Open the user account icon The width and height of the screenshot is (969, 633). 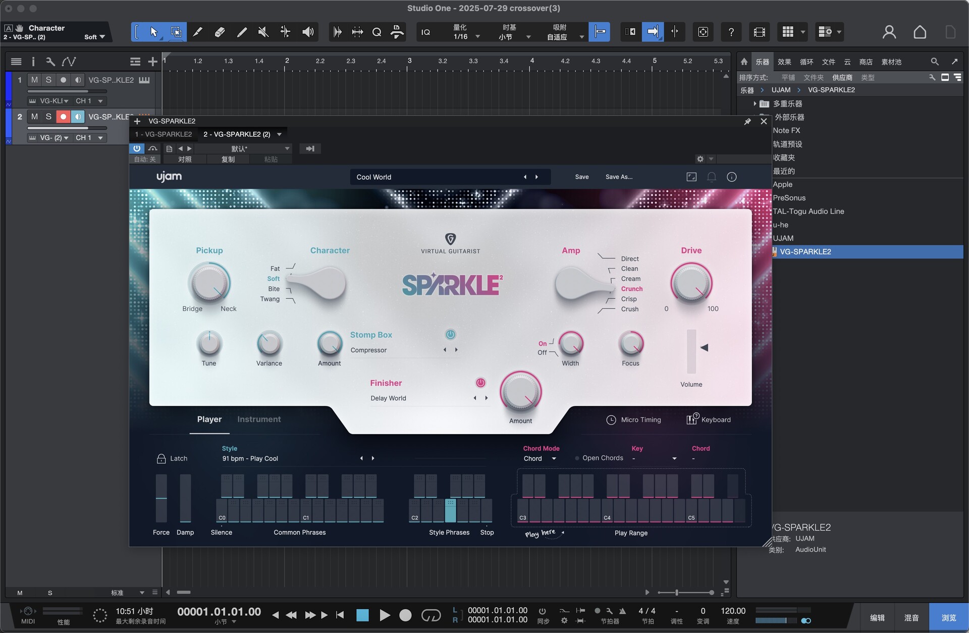(889, 32)
